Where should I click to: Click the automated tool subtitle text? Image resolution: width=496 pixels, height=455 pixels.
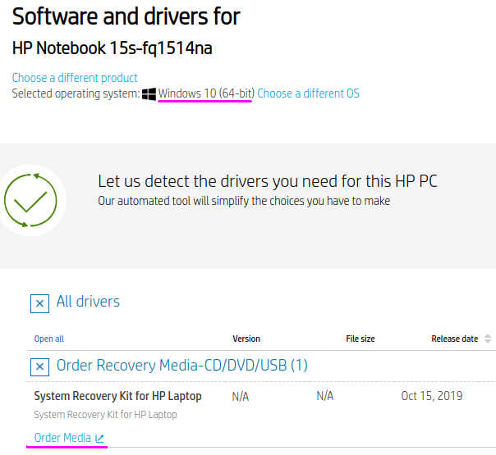pyautogui.click(x=244, y=201)
